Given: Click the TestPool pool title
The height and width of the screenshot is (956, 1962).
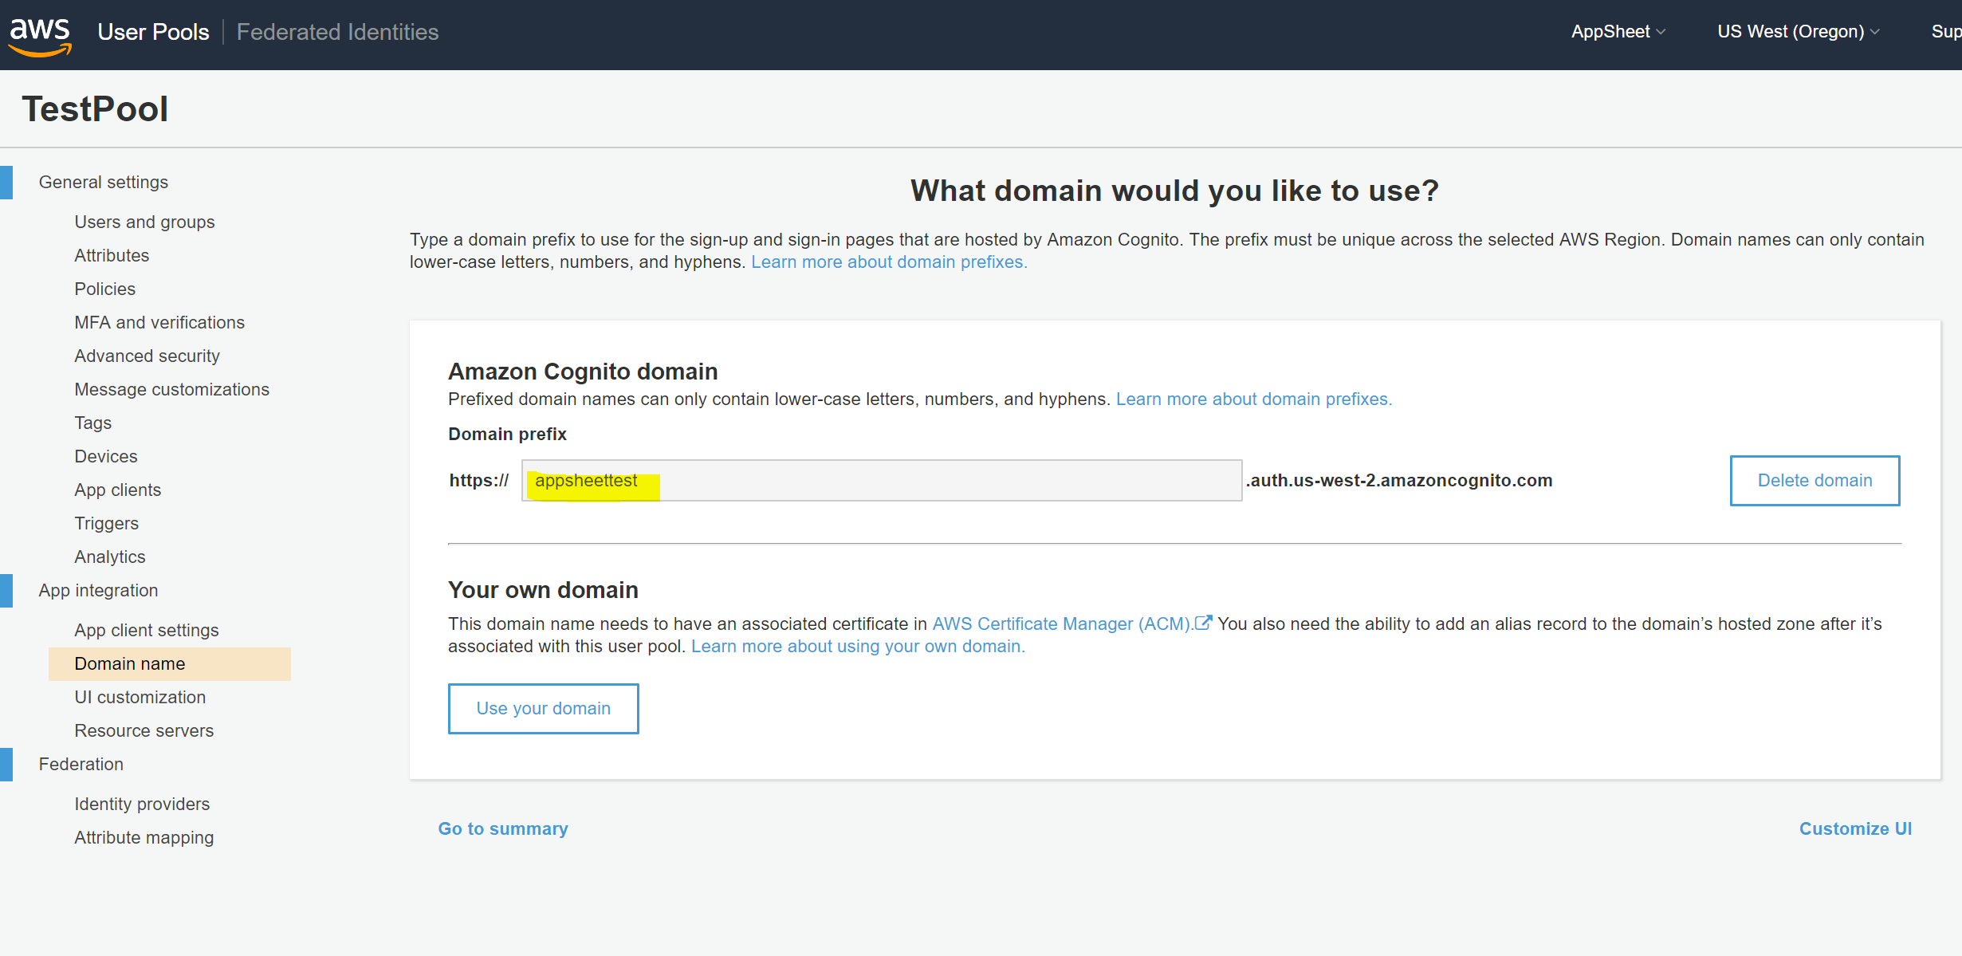Looking at the screenshot, I should point(95,108).
